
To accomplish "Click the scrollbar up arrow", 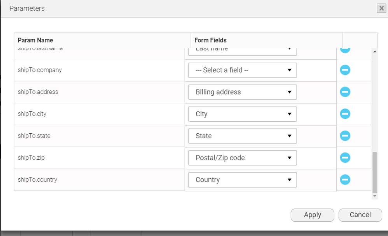I will click(x=375, y=51).
